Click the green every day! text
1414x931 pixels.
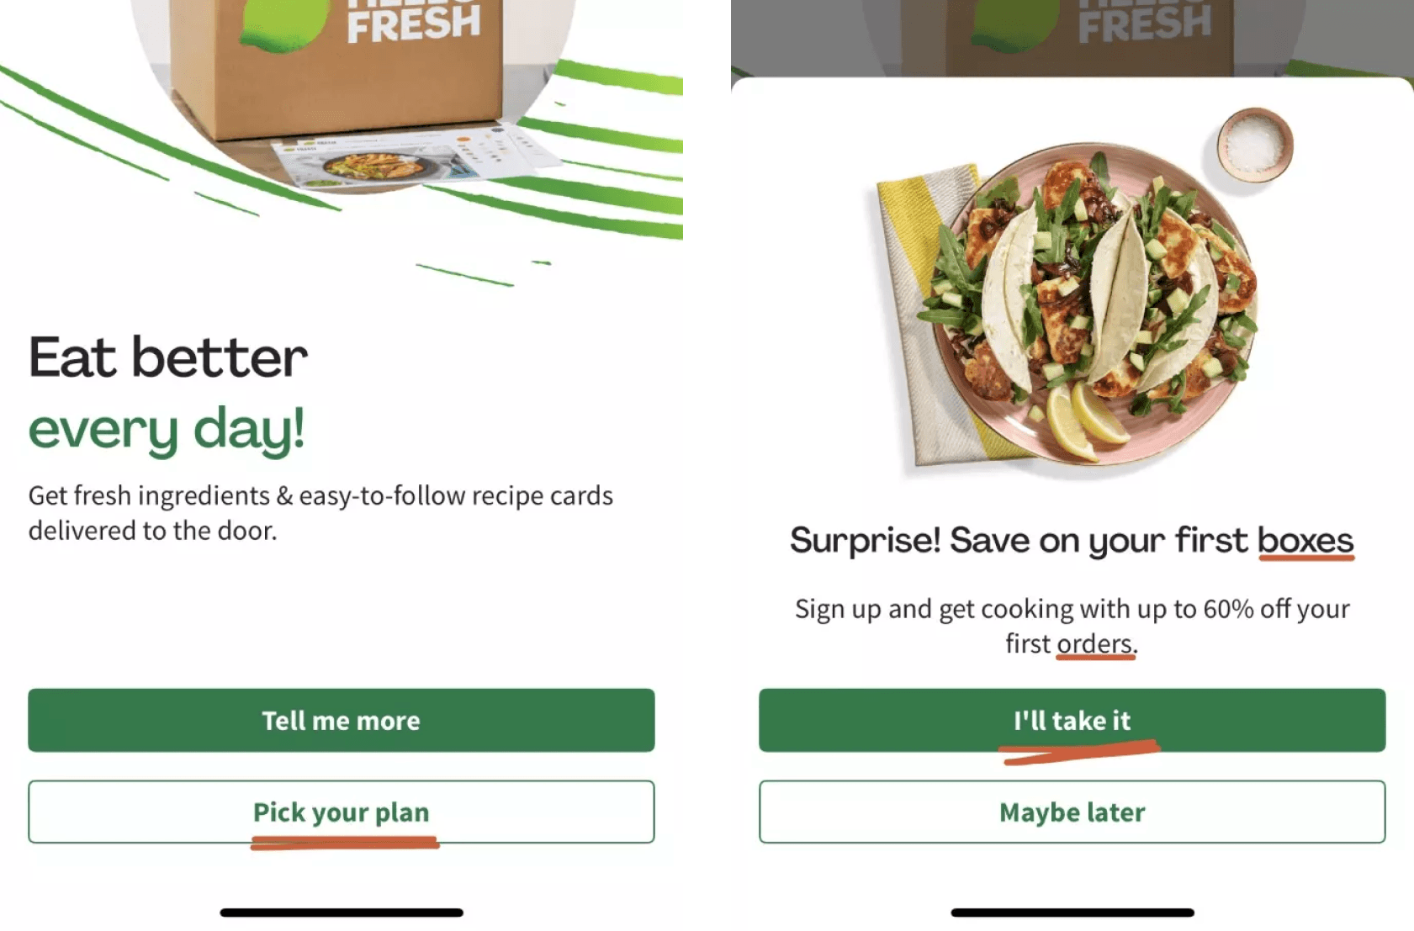point(166,429)
